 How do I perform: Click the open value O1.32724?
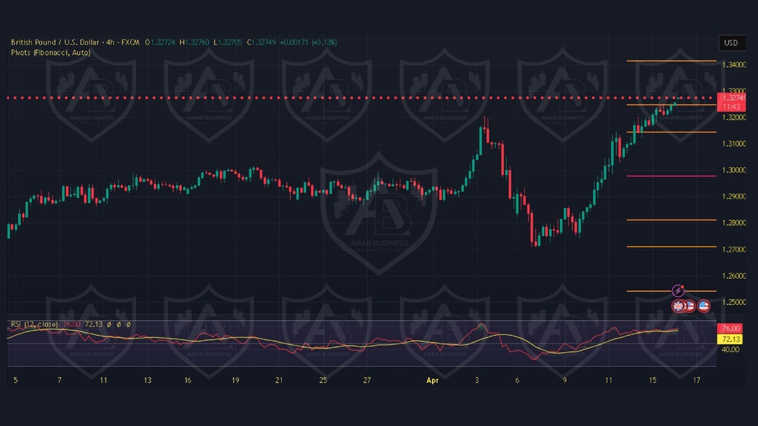click(x=160, y=43)
